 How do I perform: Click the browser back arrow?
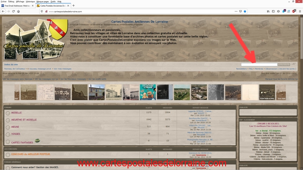3,11
